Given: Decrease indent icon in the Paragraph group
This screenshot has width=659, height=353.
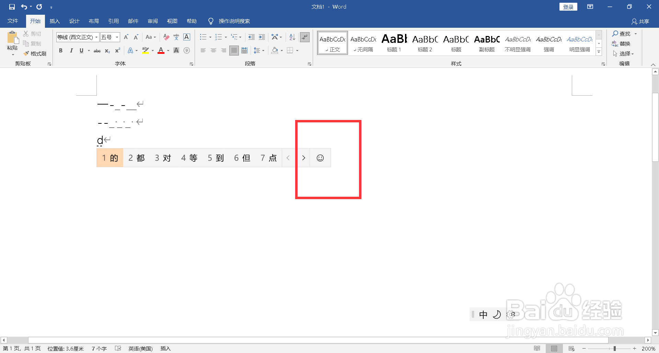Looking at the screenshot, I should [252, 37].
